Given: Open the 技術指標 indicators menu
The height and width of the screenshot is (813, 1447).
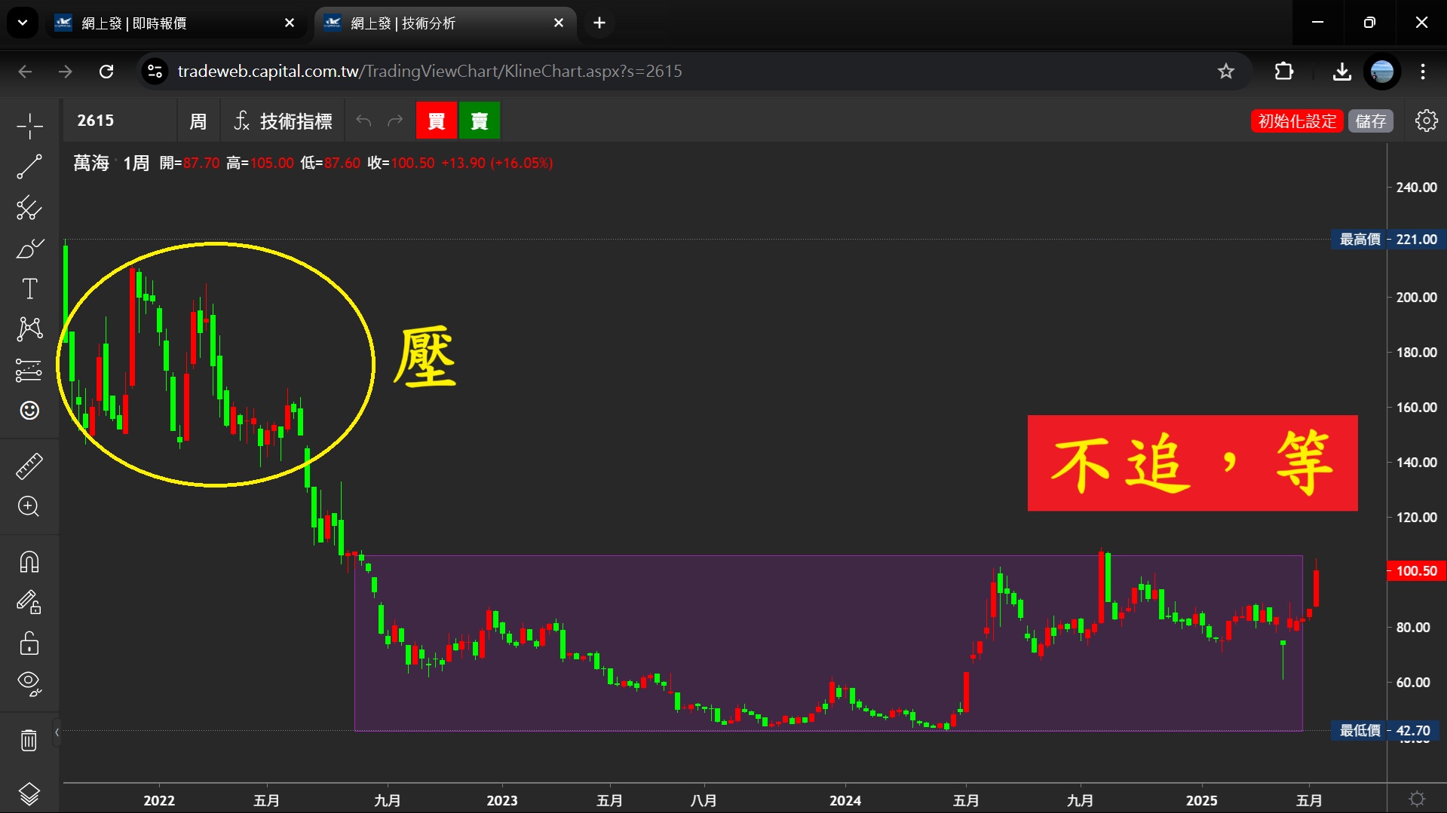Looking at the screenshot, I should pos(284,121).
